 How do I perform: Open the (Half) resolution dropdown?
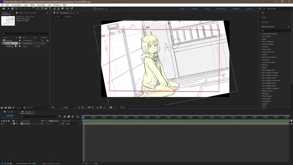[x=69, y=107]
